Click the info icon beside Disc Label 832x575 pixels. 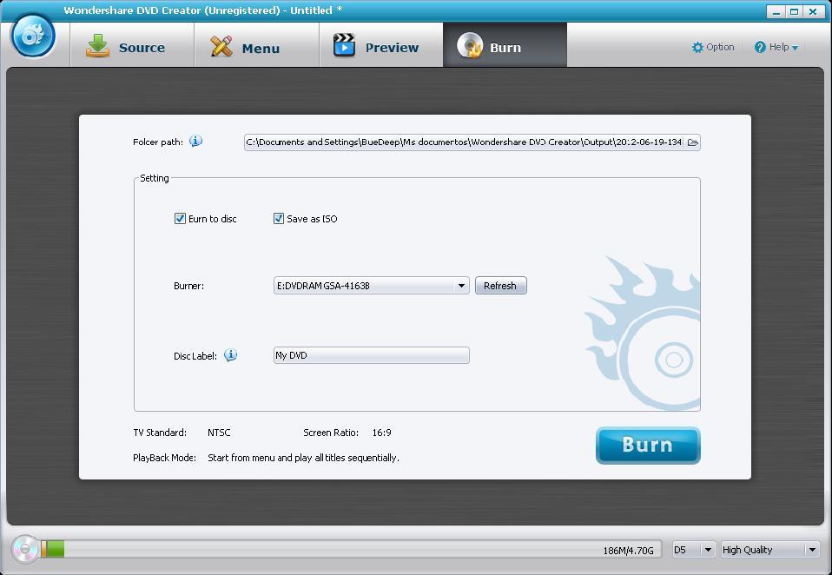coord(230,354)
